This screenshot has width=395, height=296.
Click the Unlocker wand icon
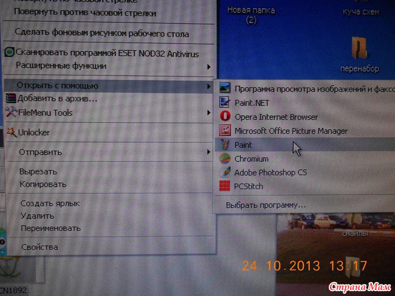[11, 132]
